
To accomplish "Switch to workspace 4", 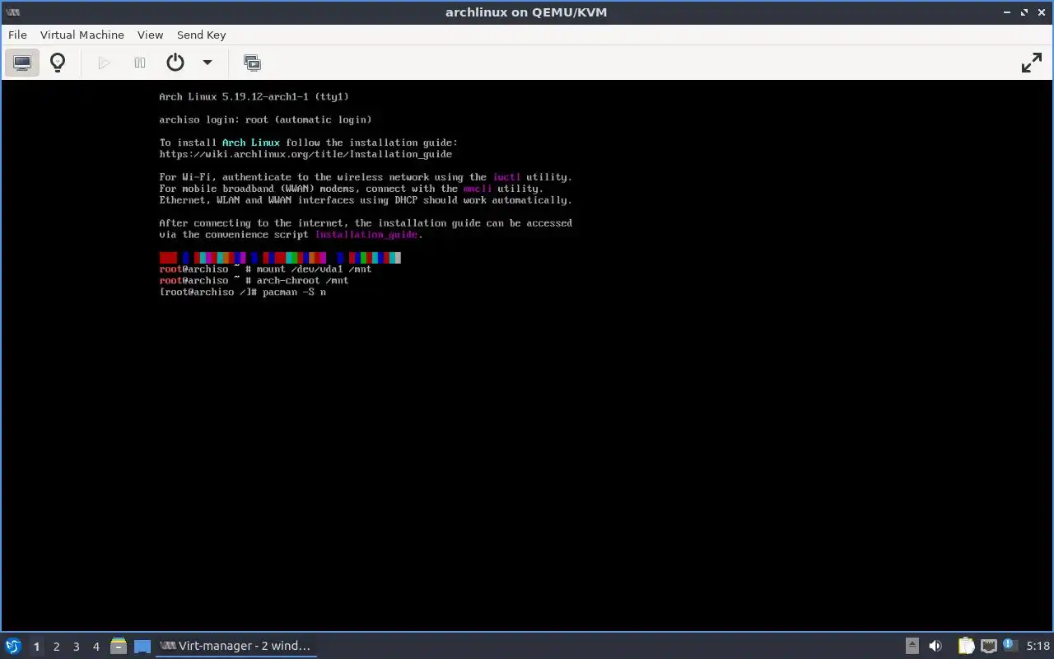I will [96, 647].
